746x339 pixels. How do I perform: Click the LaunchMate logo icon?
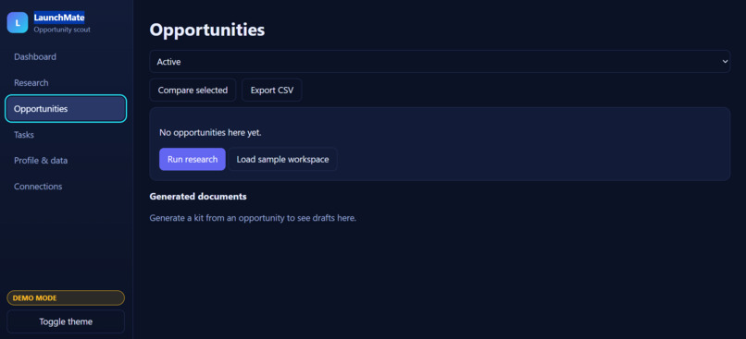coord(18,23)
